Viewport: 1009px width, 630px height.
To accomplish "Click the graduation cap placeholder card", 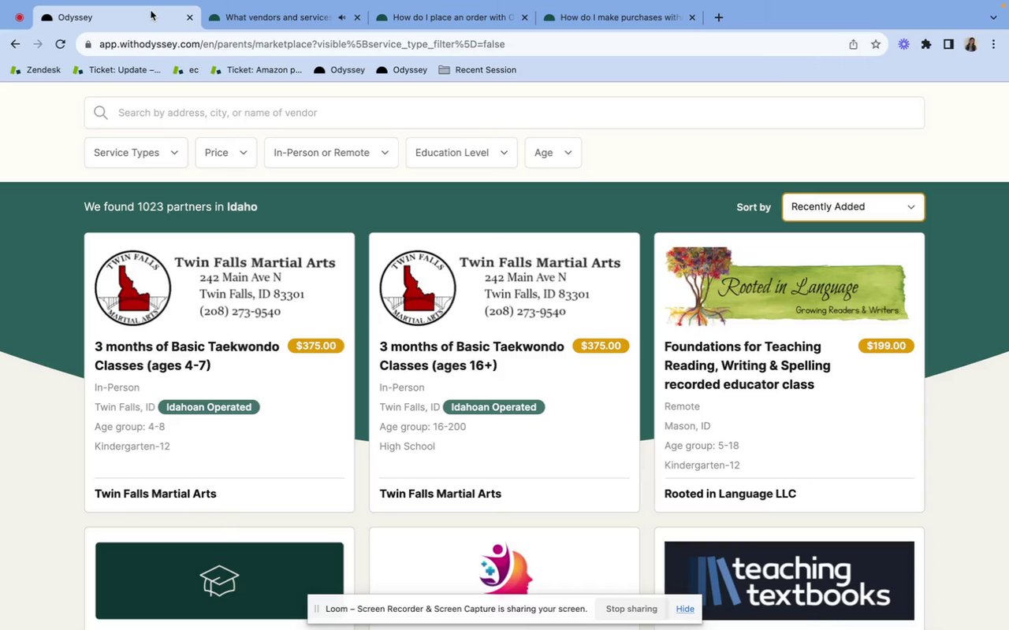I will (x=219, y=580).
